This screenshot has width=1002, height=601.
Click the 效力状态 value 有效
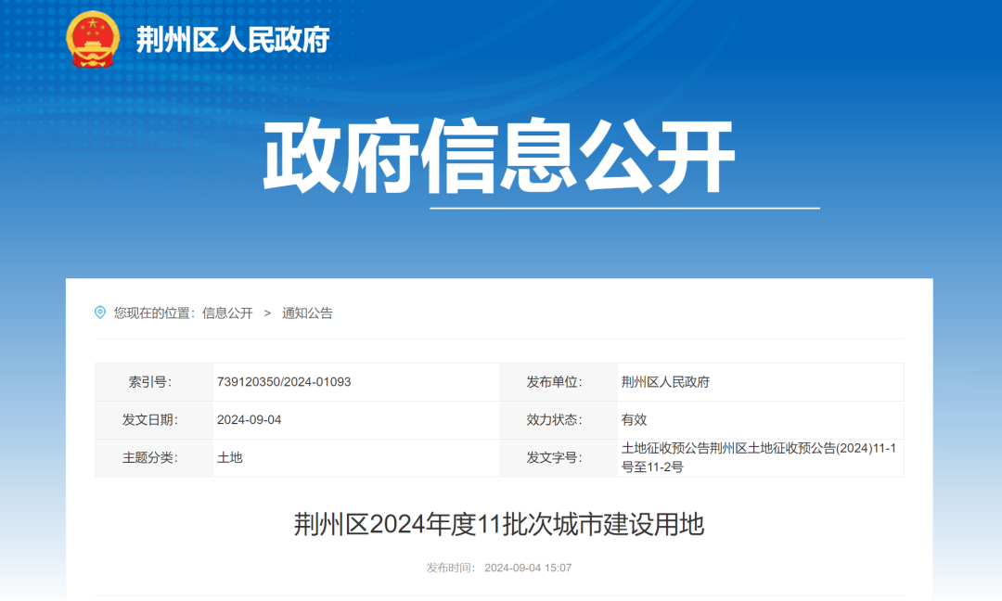click(634, 420)
